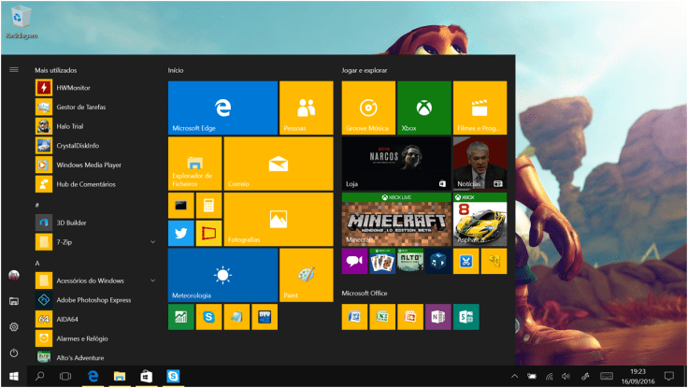
Task: Launch the OneNote tile under Microsoft Office
Action: pos(437,317)
